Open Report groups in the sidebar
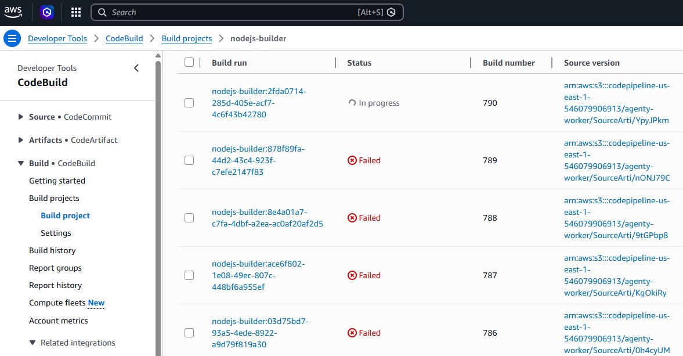 [x=55, y=268]
